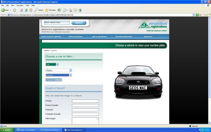Open the Mail button dropdown arrow
The image size is (211, 132).
pos(67,10)
